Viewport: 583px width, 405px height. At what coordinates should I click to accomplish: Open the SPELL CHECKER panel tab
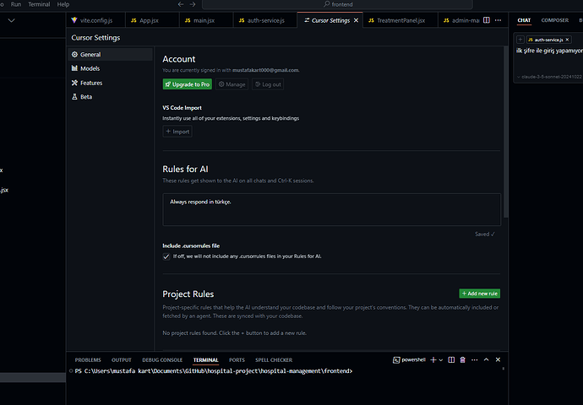point(274,359)
